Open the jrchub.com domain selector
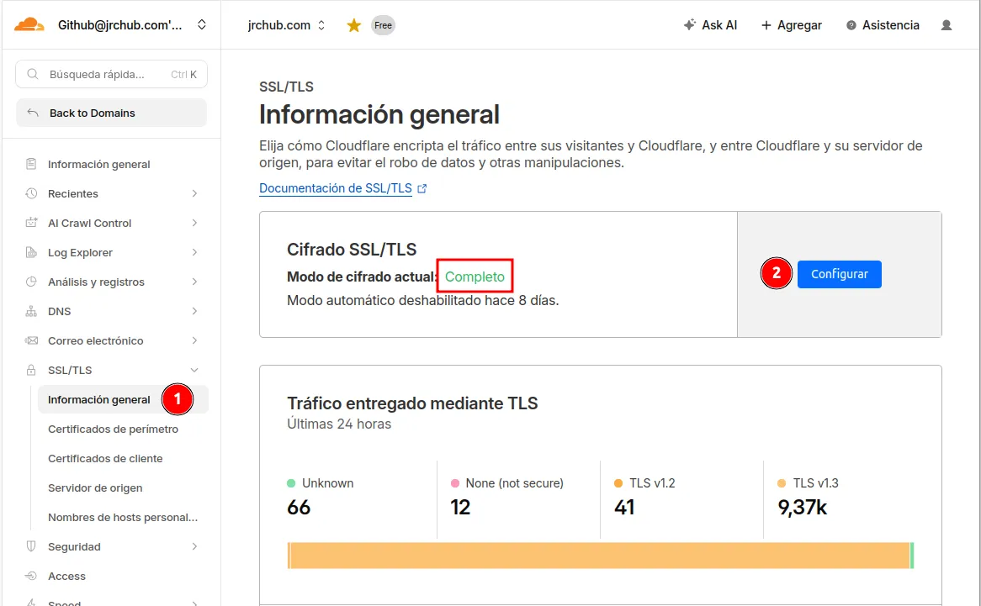The image size is (981, 606). (x=286, y=25)
